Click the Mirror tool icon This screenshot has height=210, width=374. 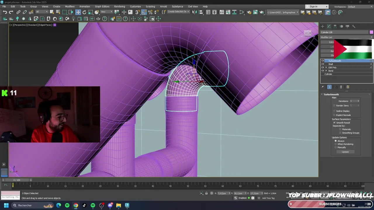click(194, 12)
